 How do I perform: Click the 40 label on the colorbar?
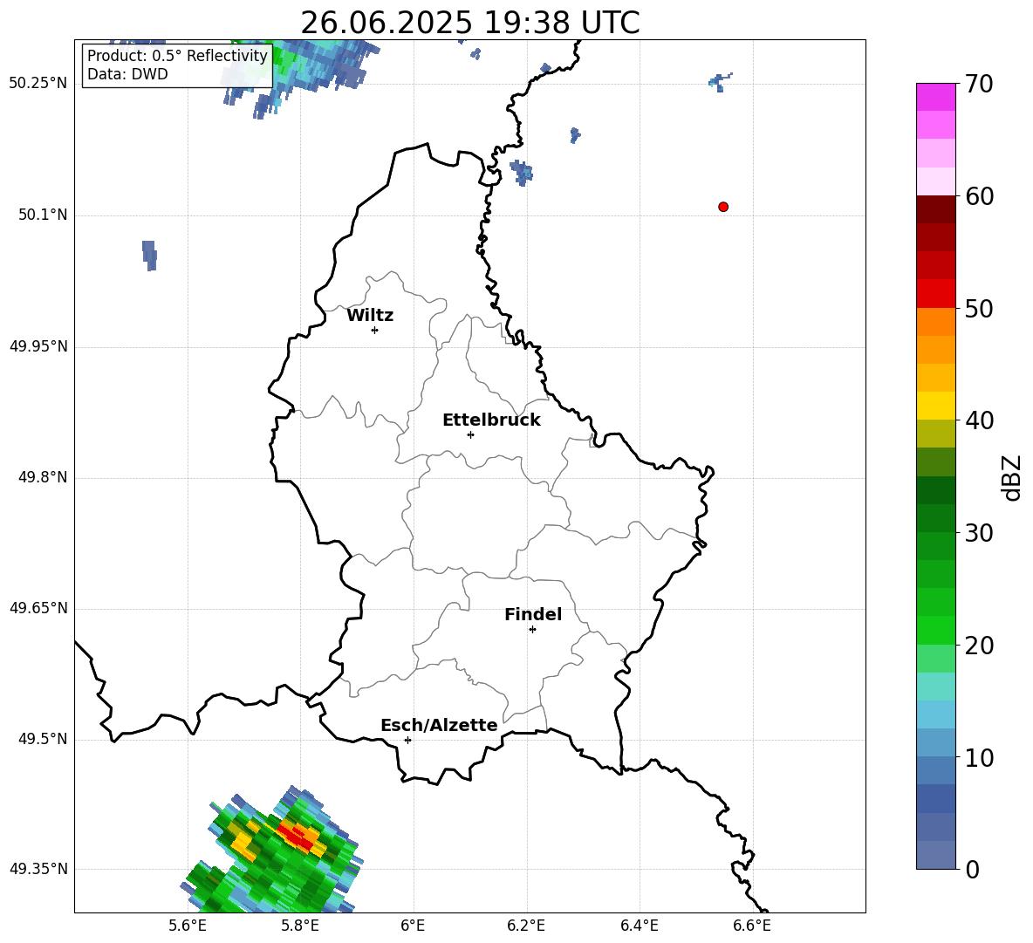coord(979,420)
